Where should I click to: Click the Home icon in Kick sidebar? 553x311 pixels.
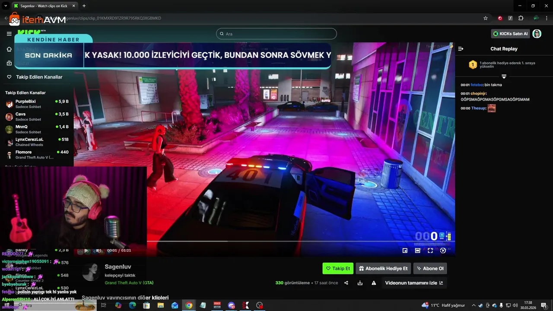9,49
